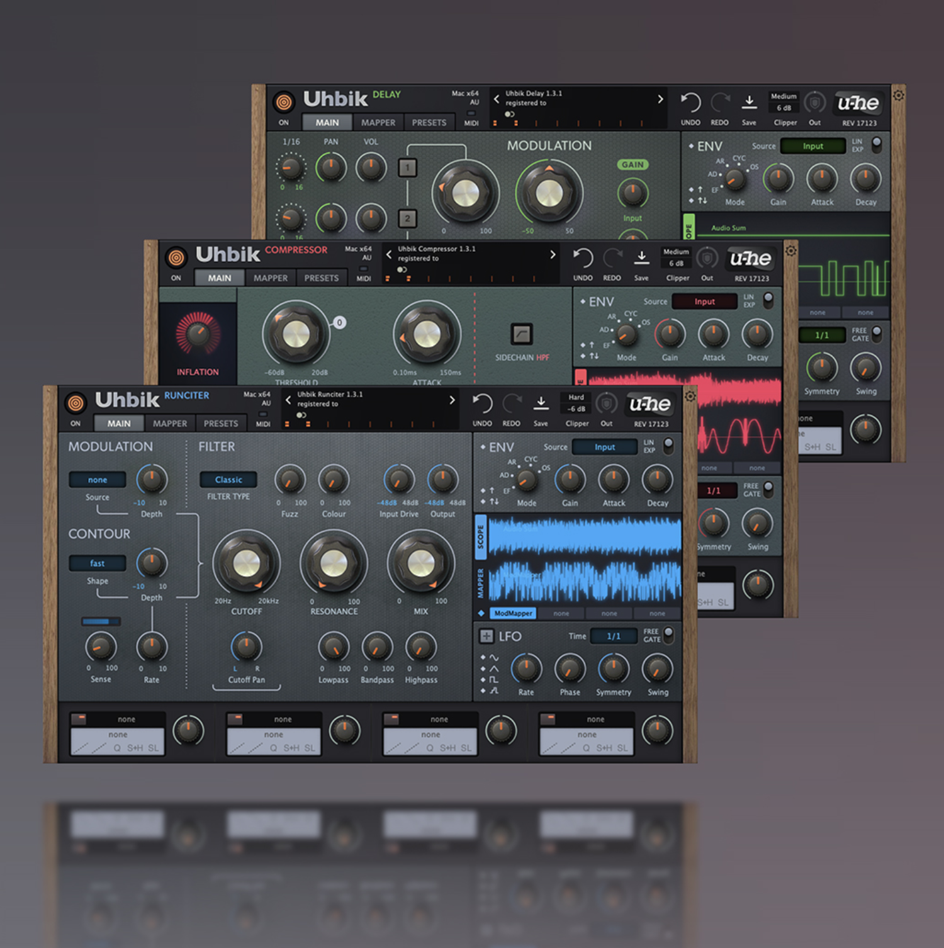Viewport: 944px width, 948px height.
Task: Toggle the Runciter ENV LIN/EXP switch
Action: pos(668,446)
